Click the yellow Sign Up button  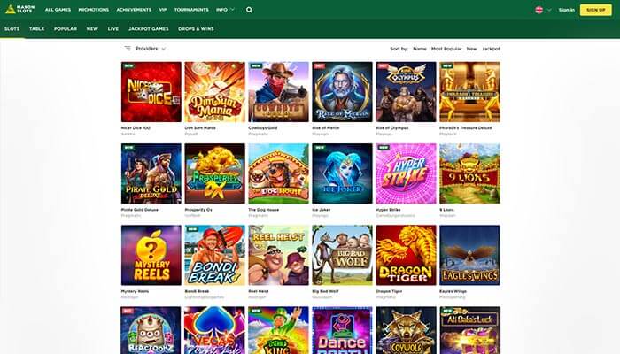[x=595, y=10]
